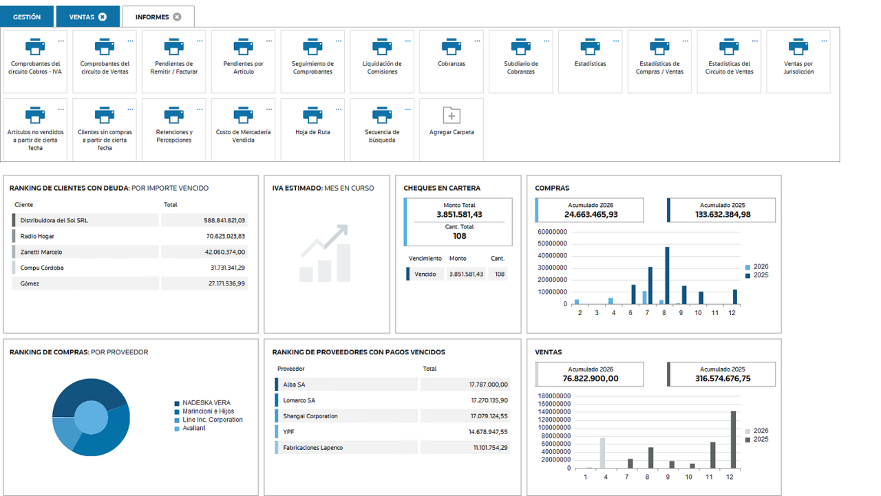Select Alba SA in overdue suppliers ranking
The image size is (881, 496).
(x=393, y=385)
